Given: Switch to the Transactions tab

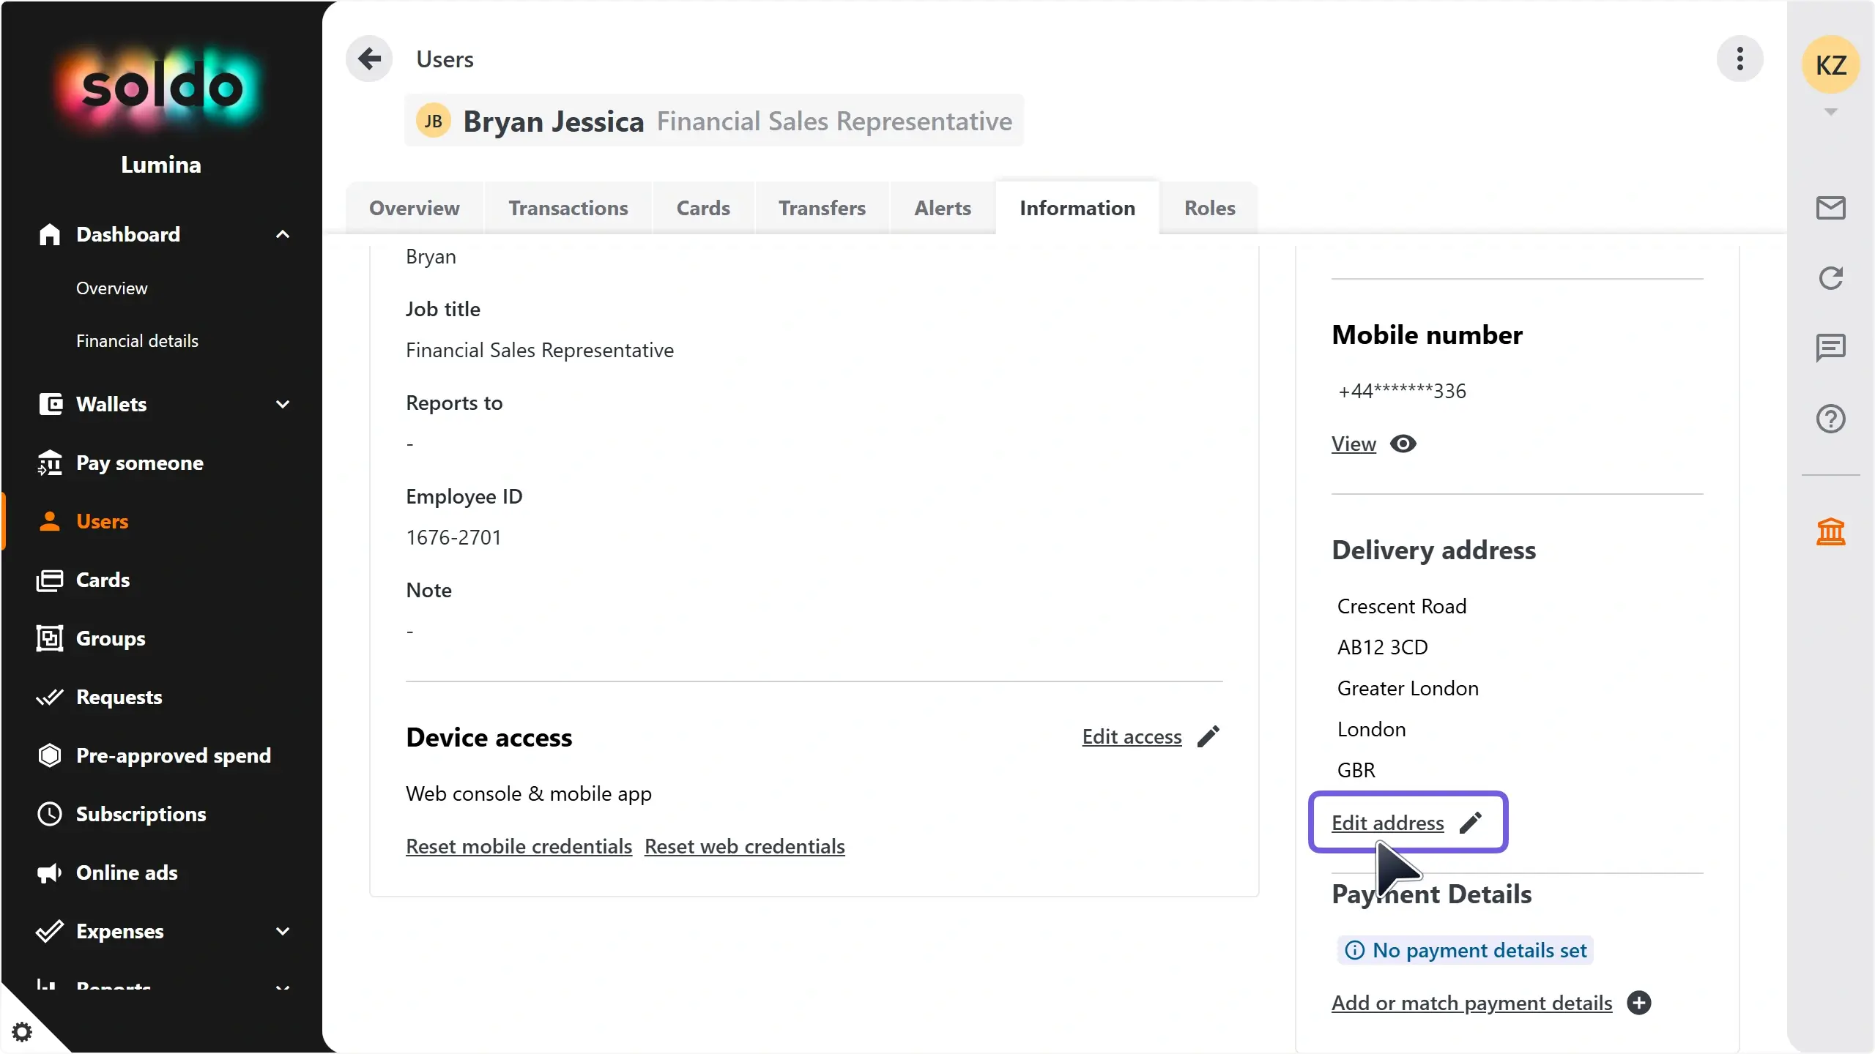Looking at the screenshot, I should pos(568,208).
